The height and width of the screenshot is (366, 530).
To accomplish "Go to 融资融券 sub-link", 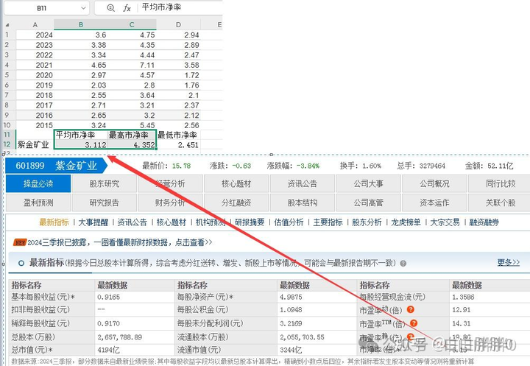I will point(484,222).
